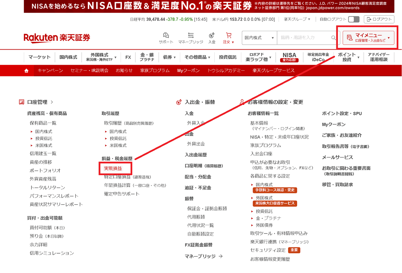
Task: Select the 国内株式 main nav tab
Action: pos(68,57)
